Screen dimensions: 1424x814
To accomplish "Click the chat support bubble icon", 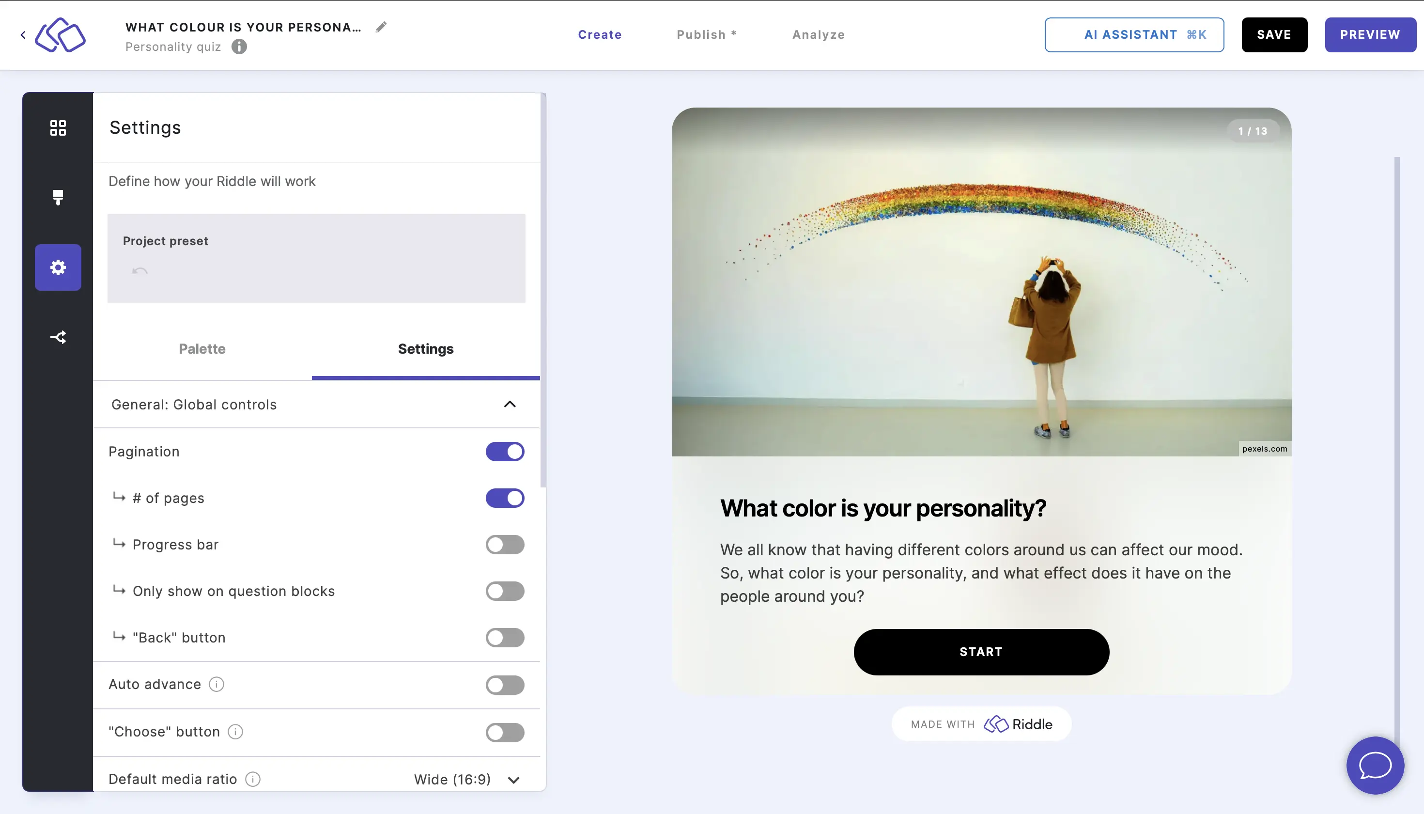I will pyautogui.click(x=1374, y=765).
